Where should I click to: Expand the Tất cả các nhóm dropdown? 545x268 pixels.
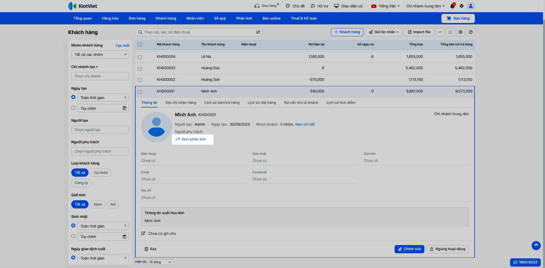[x=100, y=54]
